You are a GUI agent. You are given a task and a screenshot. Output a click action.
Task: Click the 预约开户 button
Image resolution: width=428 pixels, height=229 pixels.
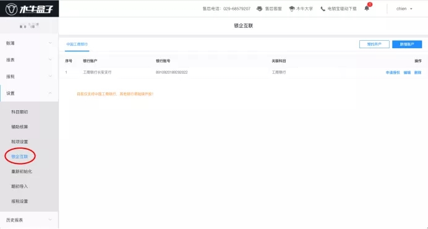tap(374, 45)
